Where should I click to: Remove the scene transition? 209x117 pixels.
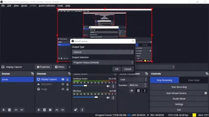[x=138, y=91]
